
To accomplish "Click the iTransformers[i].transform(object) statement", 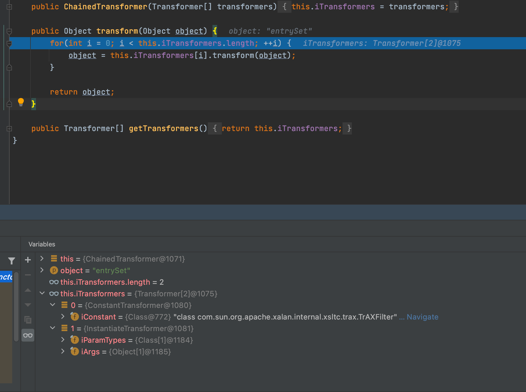I will point(182,55).
